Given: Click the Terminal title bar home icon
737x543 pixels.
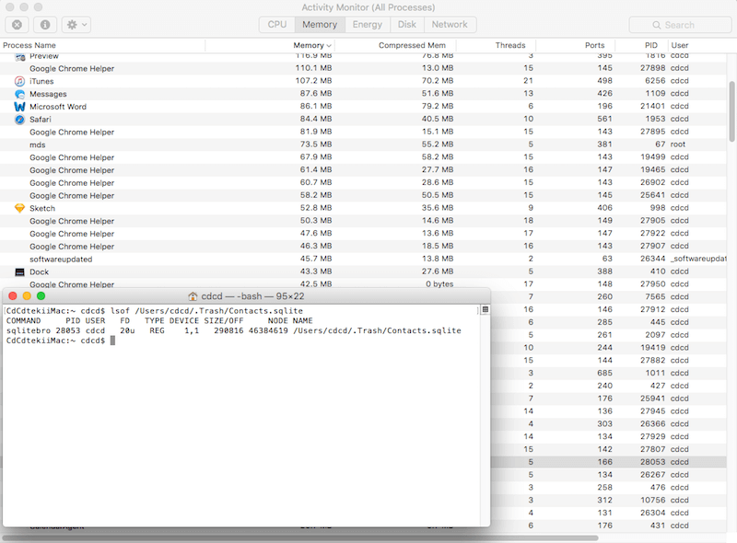Looking at the screenshot, I should coord(193,296).
